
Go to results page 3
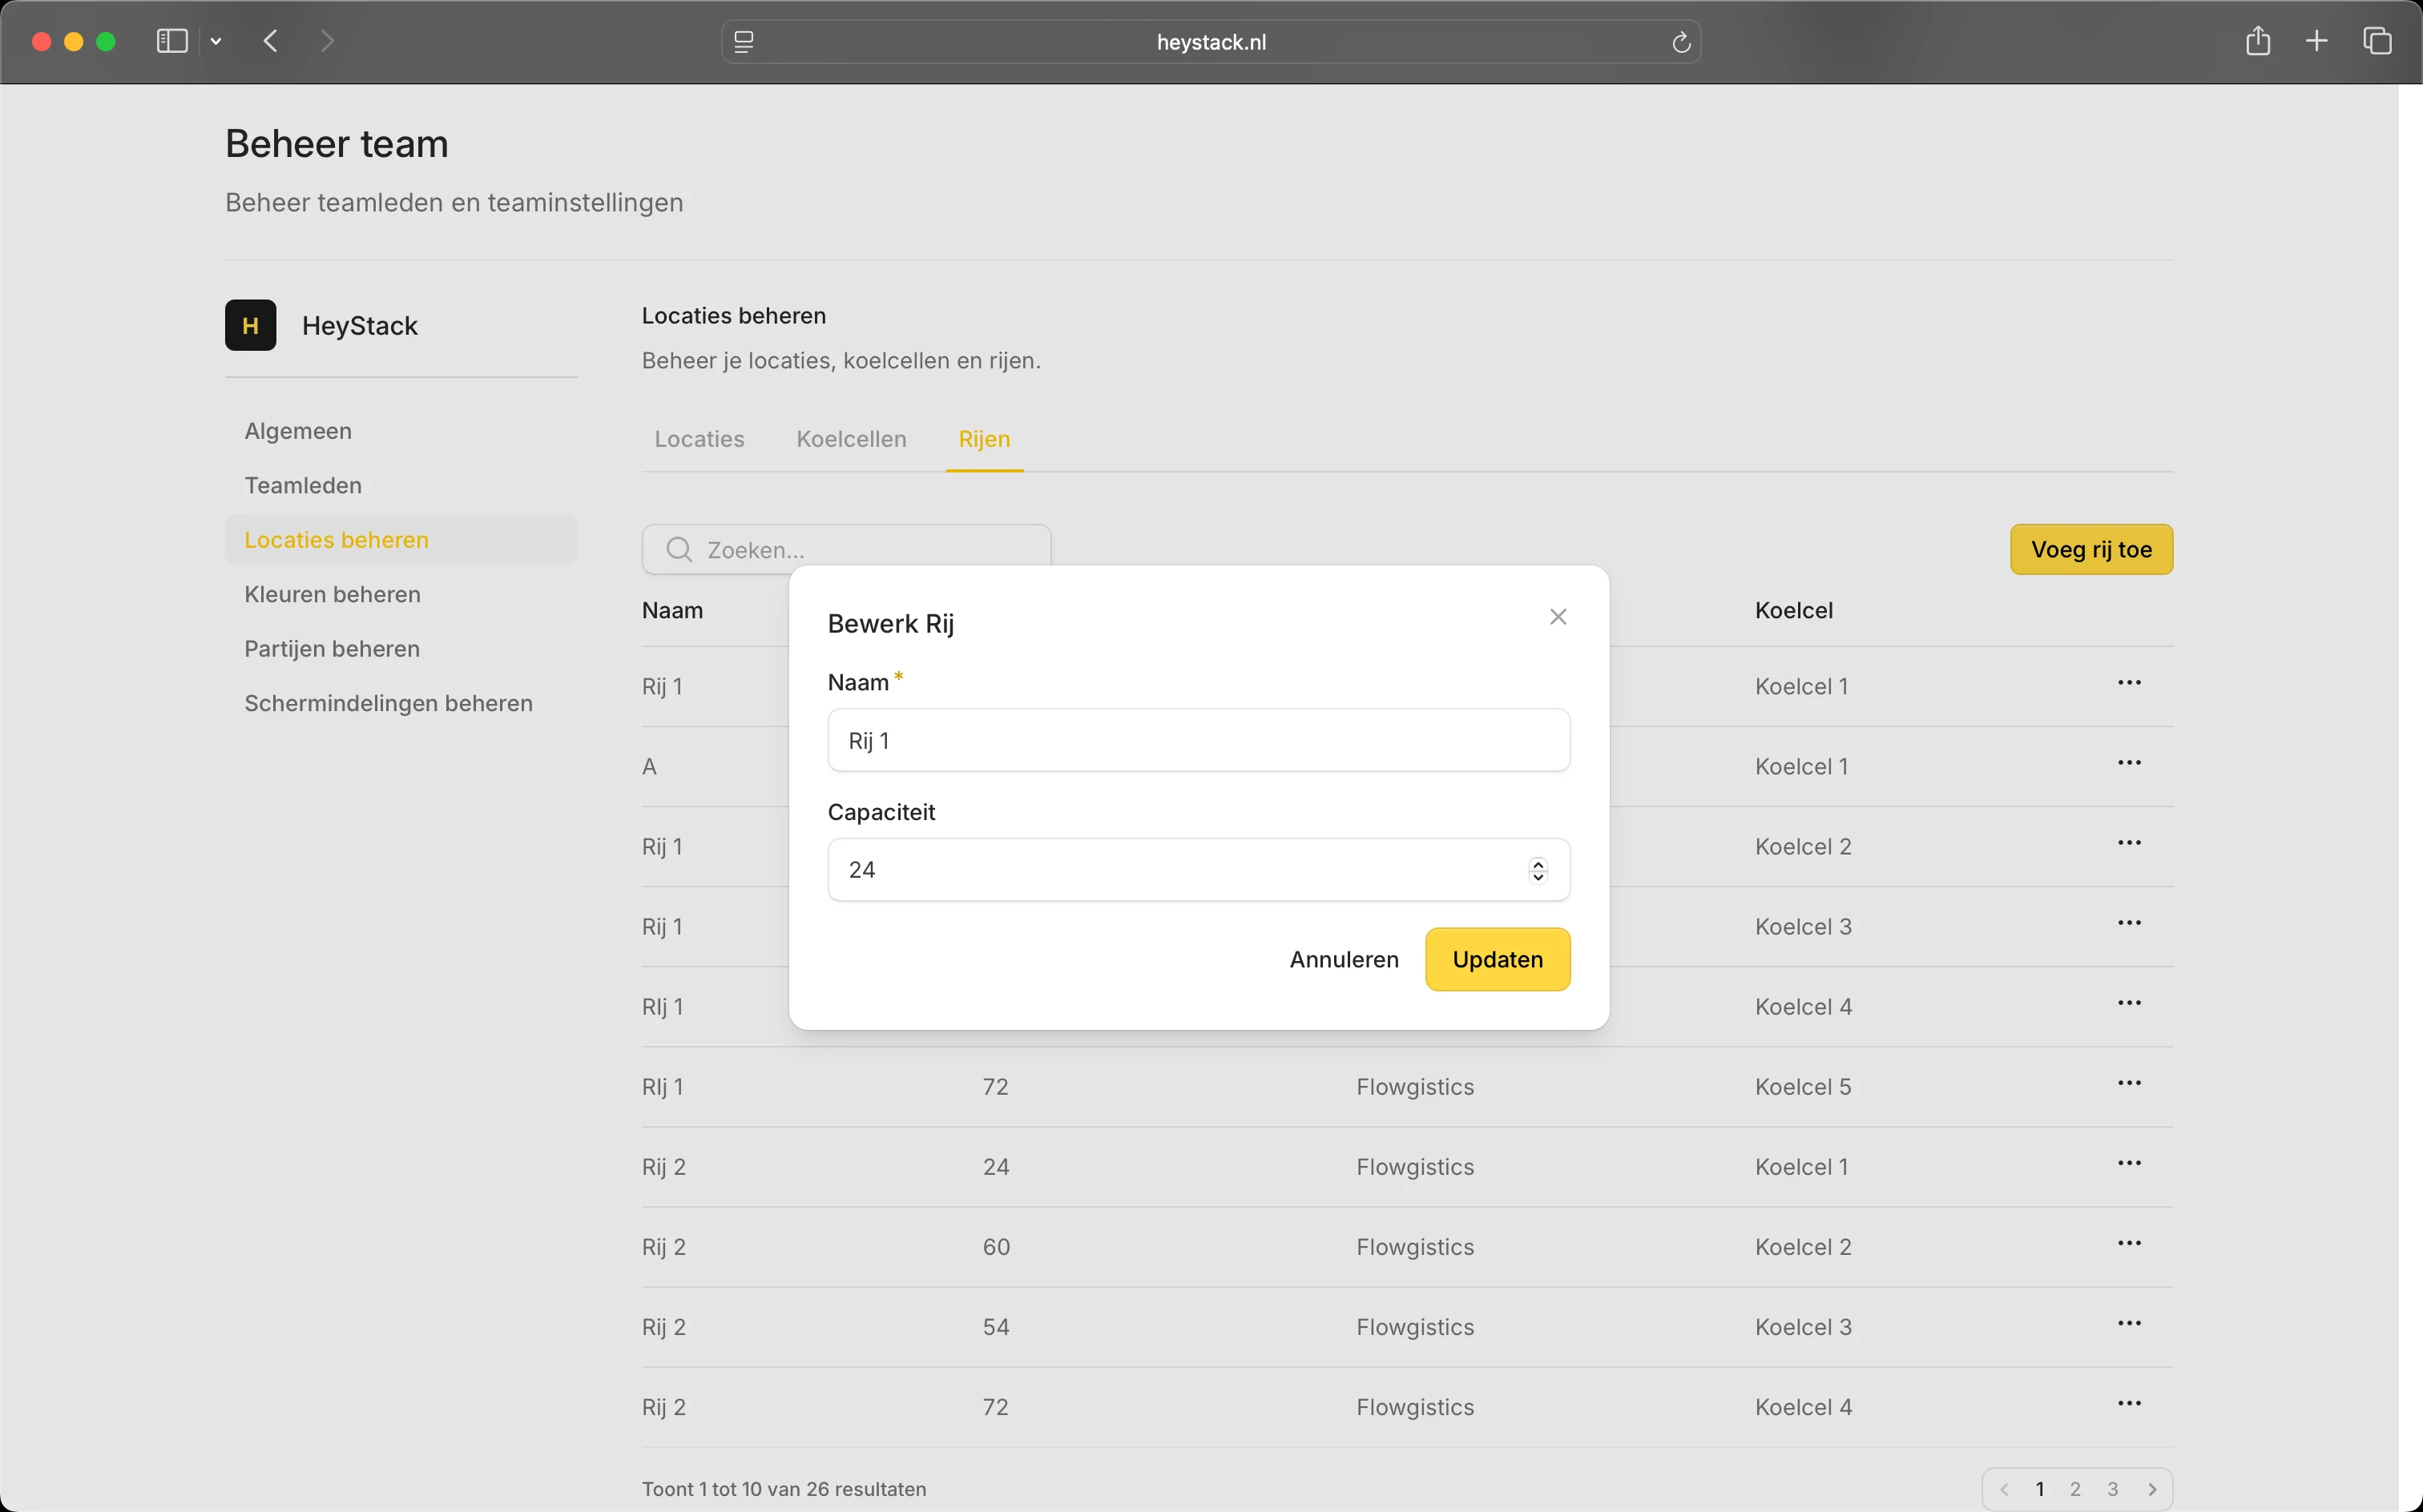tap(2113, 1489)
